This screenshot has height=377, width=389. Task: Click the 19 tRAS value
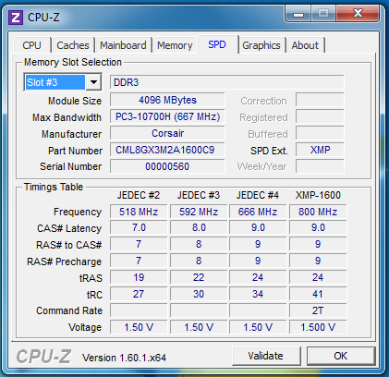click(139, 277)
